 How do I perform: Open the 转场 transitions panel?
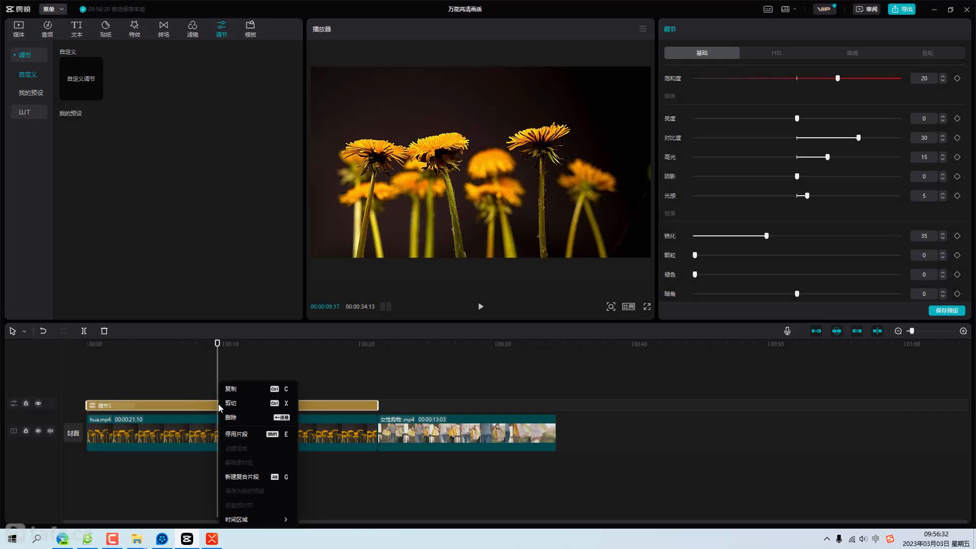coord(164,29)
